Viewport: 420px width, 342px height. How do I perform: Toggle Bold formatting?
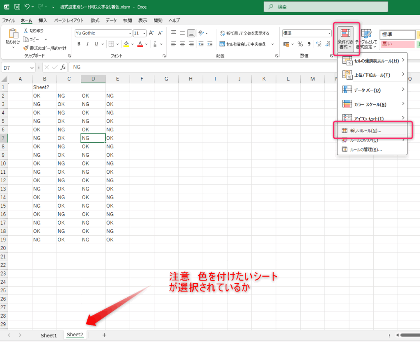[79, 44]
